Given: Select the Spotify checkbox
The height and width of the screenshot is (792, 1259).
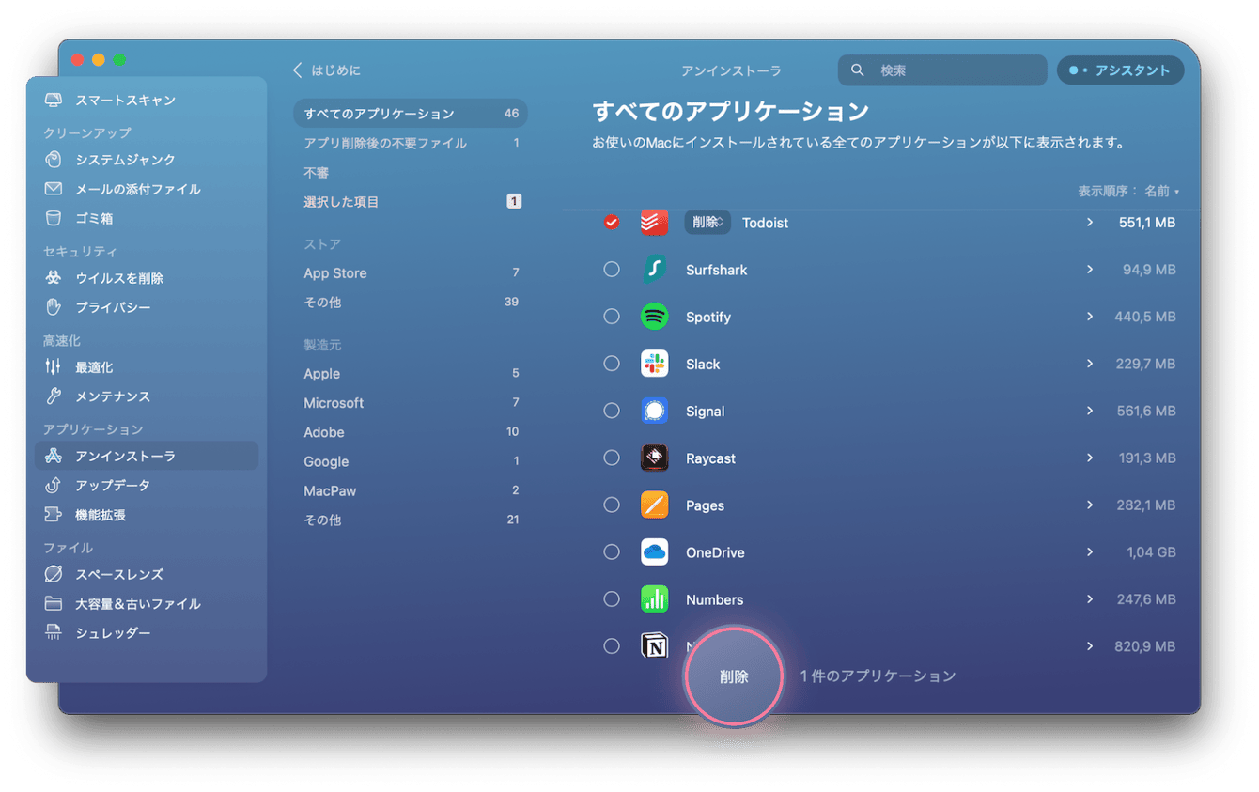Looking at the screenshot, I should point(612,317).
